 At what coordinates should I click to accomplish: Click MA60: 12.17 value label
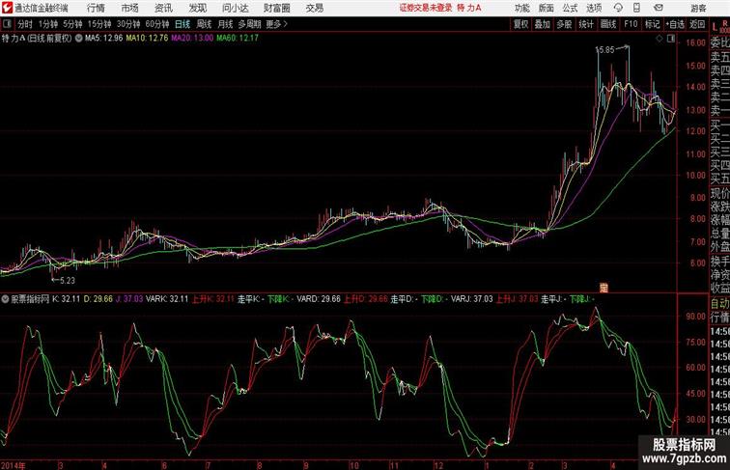pos(237,39)
